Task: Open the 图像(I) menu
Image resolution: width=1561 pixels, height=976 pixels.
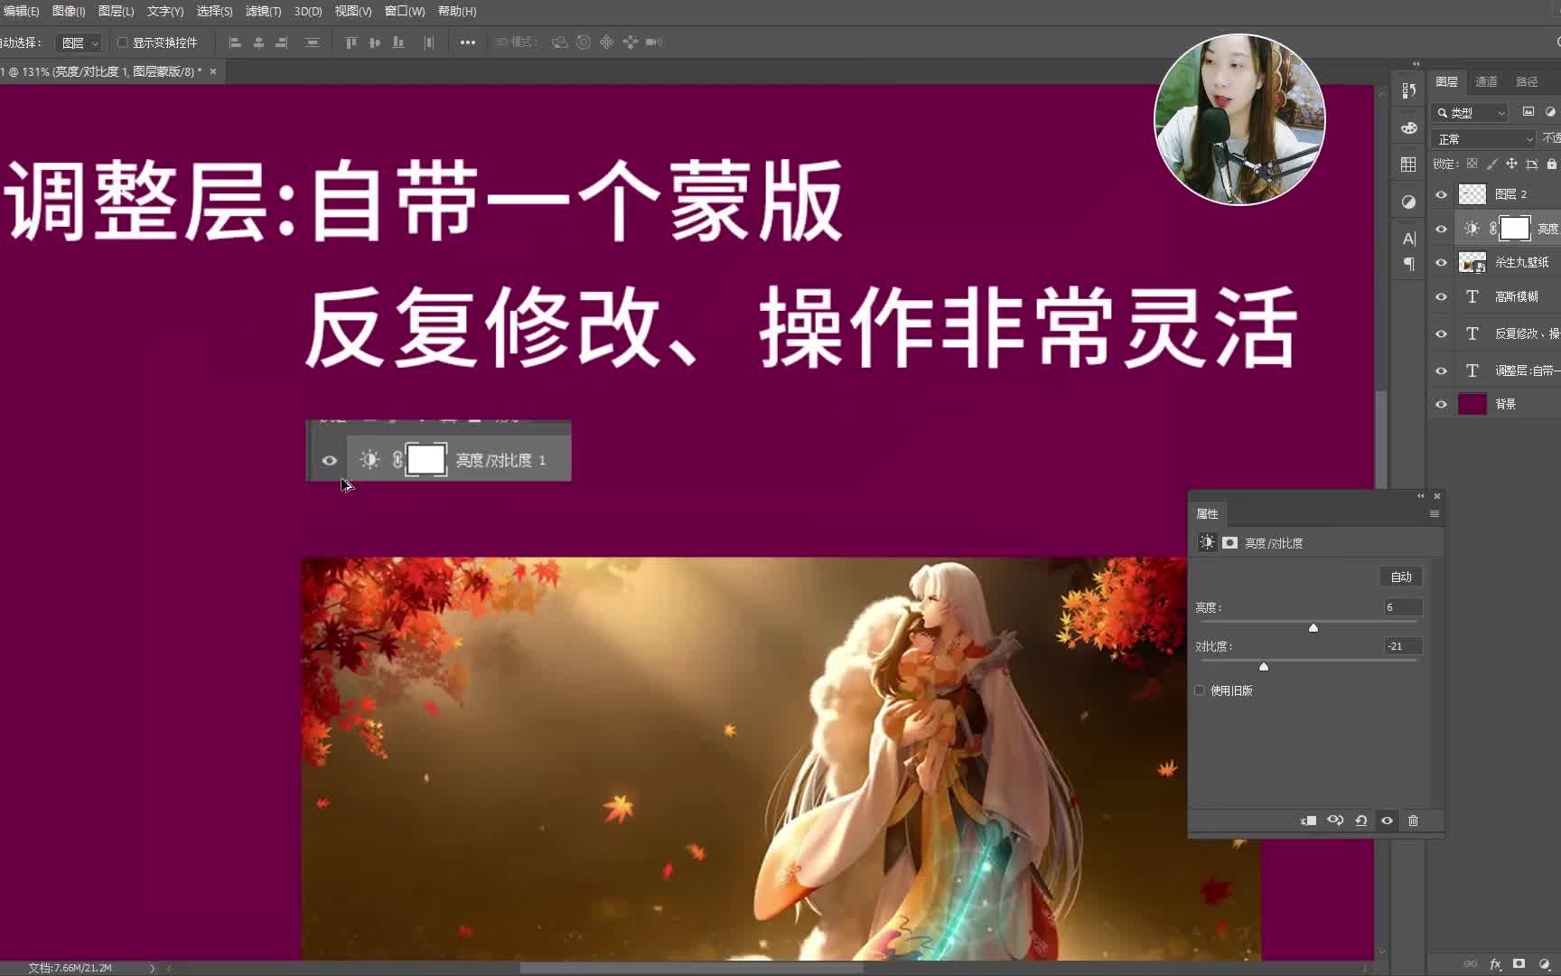Action: pyautogui.click(x=69, y=11)
